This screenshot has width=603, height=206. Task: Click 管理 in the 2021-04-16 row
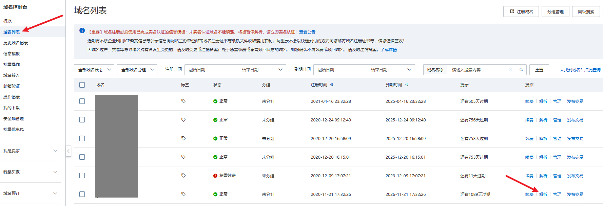pyautogui.click(x=557, y=101)
